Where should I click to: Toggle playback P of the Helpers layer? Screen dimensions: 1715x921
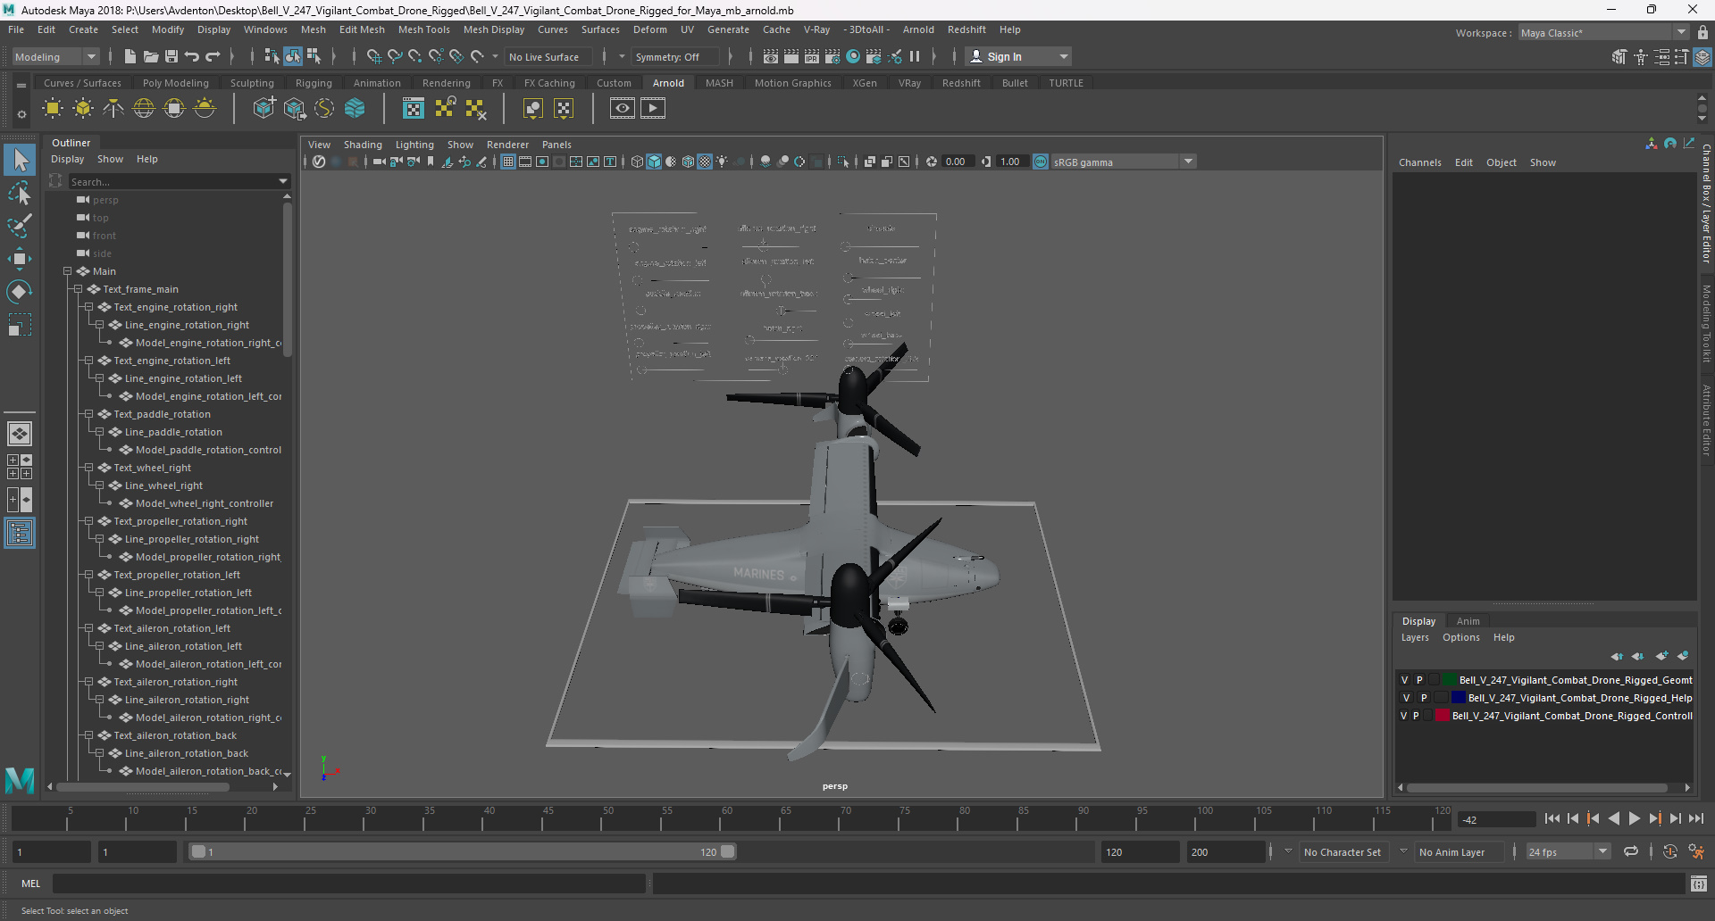(x=1424, y=698)
